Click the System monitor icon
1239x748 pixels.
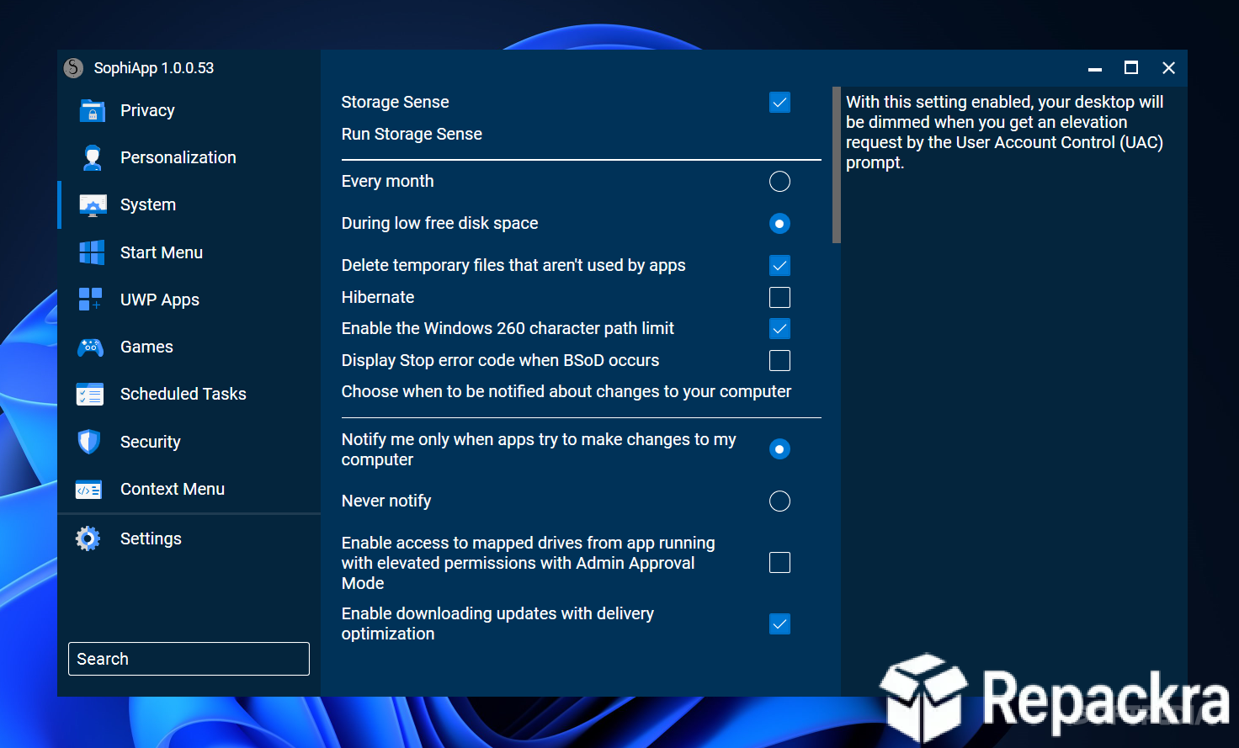click(x=92, y=205)
